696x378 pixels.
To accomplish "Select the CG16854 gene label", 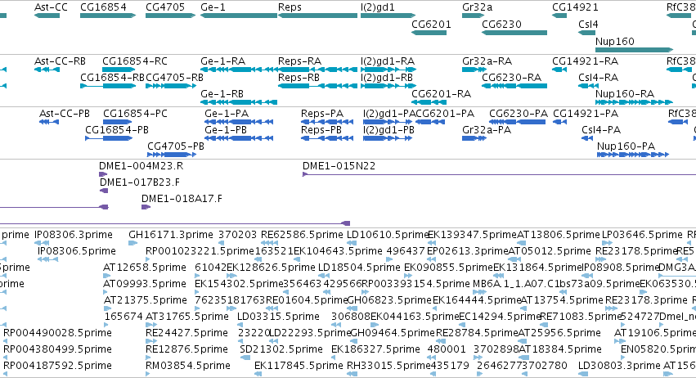I will (103, 7).
